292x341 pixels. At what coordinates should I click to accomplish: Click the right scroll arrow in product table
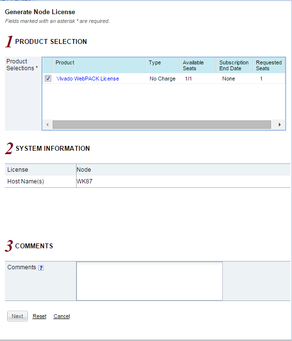[x=280, y=124]
